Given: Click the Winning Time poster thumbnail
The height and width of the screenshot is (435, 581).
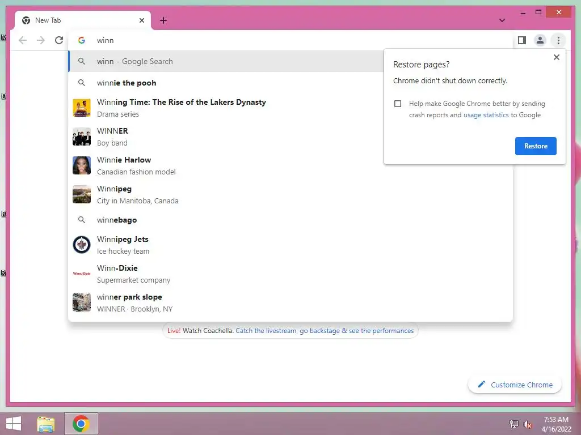Looking at the screenshot, I should click(82, 108).
